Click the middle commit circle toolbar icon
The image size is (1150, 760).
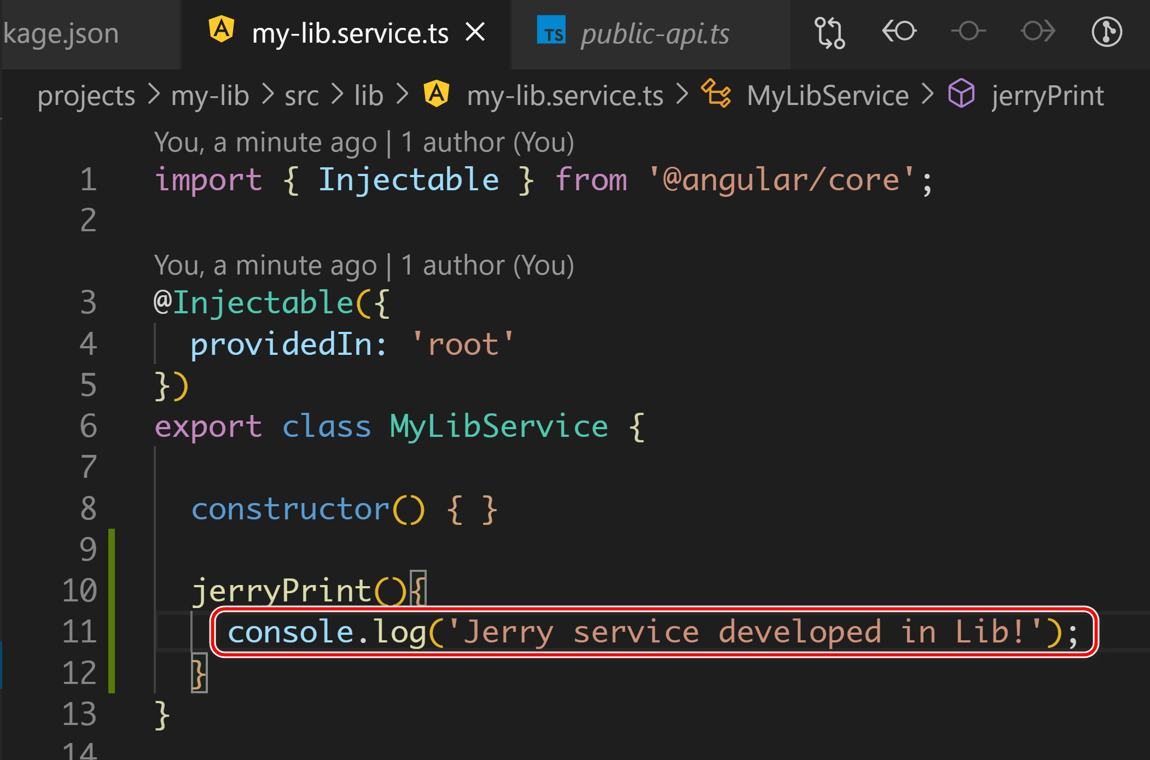click(968, 31)
